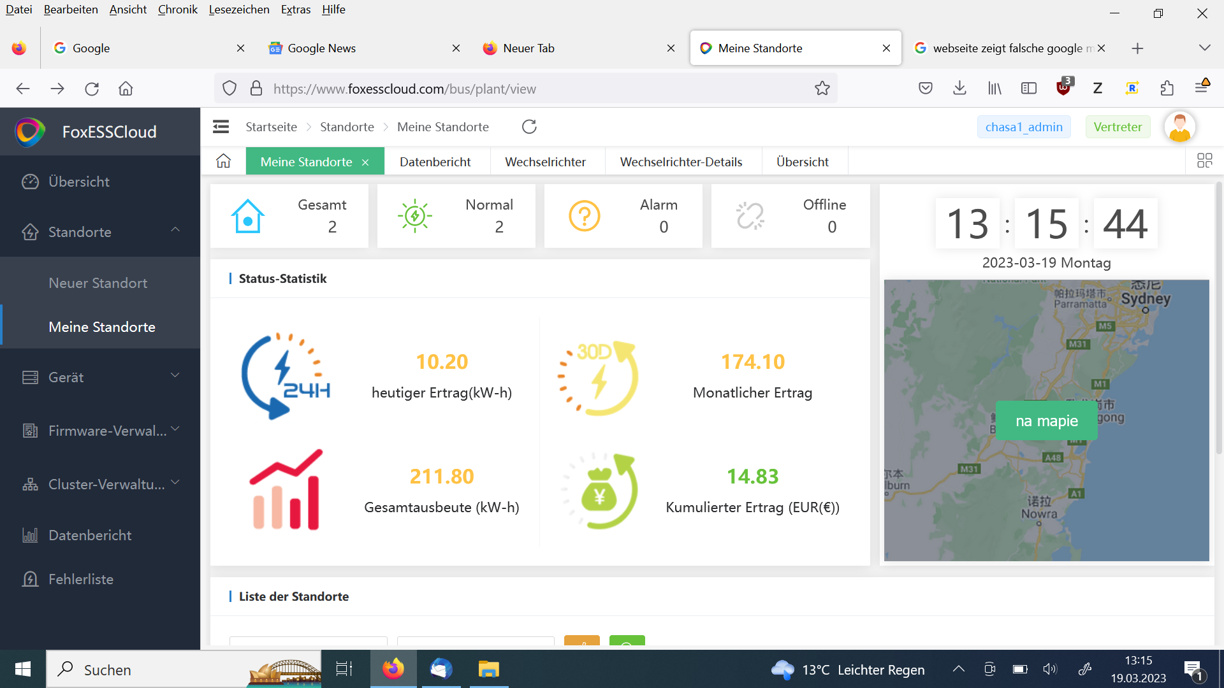
Task: Click the Neuer Standort sidebar link
Action: pyautogui.click(x=98, y=283)
